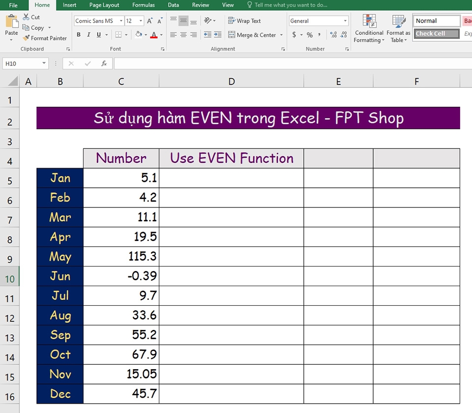
Task: Open the General number format dropdown
Action: tap(345, 21)
